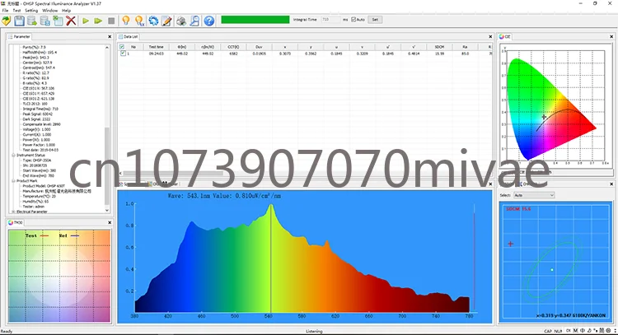The image size is (618, 335).
Task: Click the green progress bar in toolbar
Action: (x=255, y=19)
